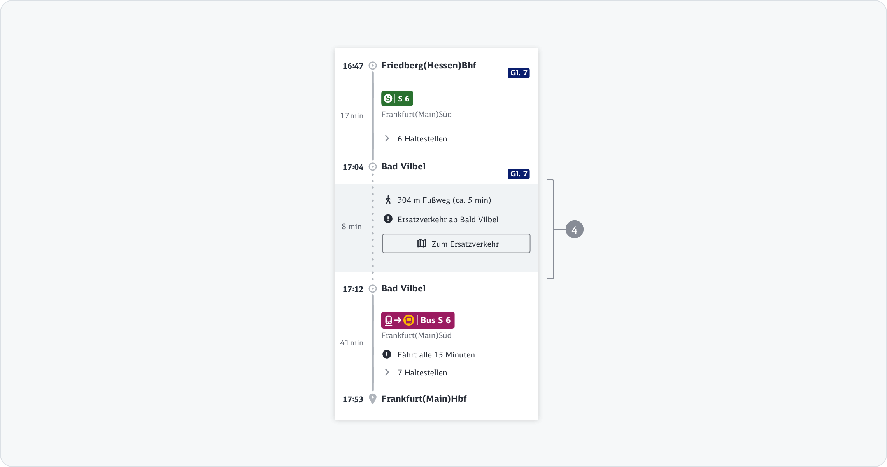Click the walking pedestrian icon
The height and width of the screenshot is (467, 887).
[x=388, y=200]
